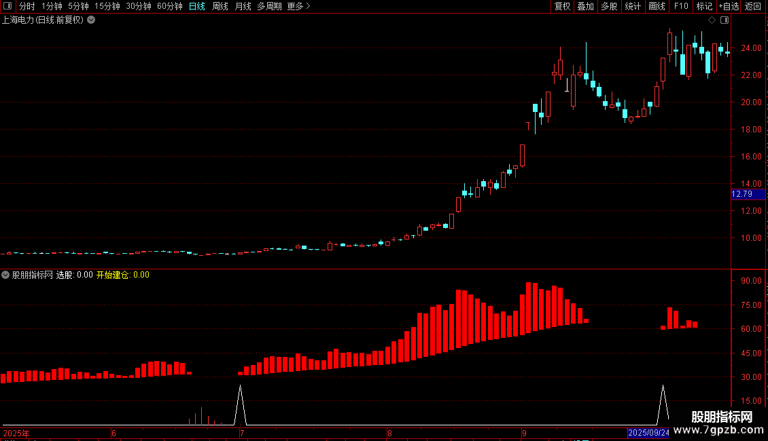Click the 2025年 label on time axis
Screen dimensions: 768x441
[x=16, y=433]
